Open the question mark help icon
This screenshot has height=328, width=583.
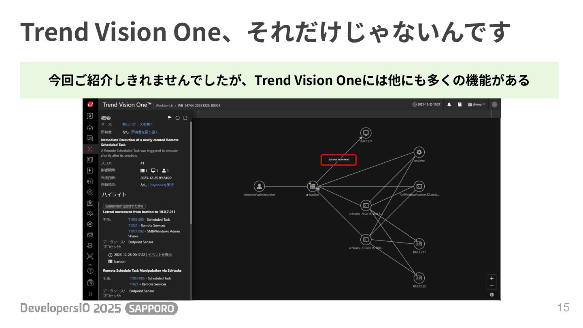[x=90, y=271]
